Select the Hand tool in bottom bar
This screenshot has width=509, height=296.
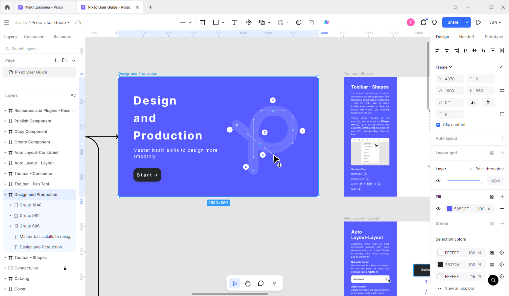(248, 283)
